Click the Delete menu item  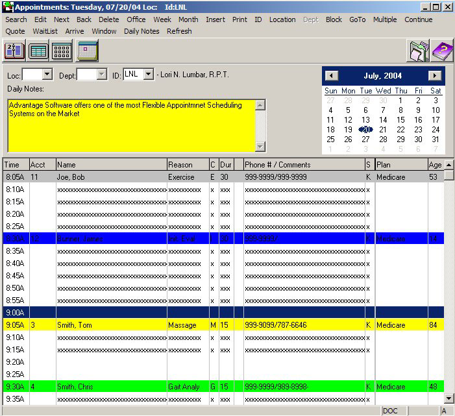point(109,19)
